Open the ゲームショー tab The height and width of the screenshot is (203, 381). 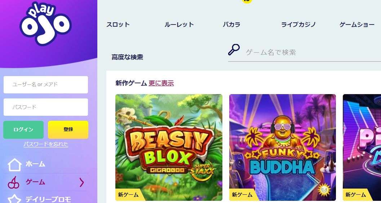(357, 25)
